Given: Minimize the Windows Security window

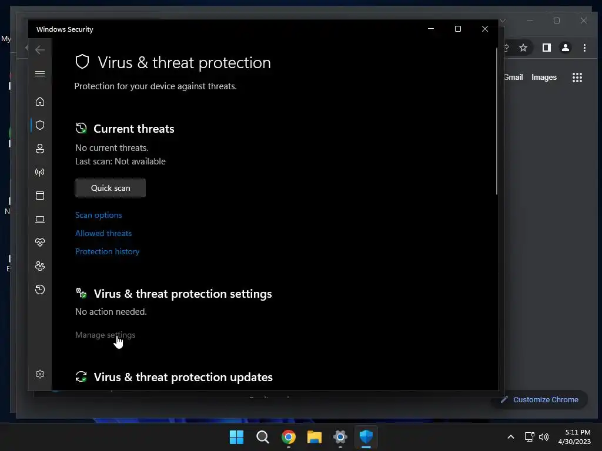Looking at the screenshot, I should point(431,29).
